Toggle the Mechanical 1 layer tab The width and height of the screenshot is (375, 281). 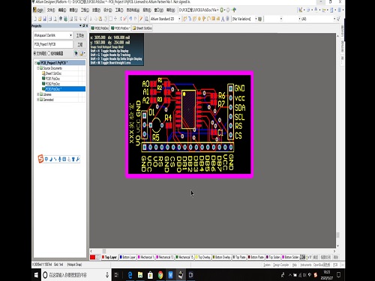pos(146,257)
